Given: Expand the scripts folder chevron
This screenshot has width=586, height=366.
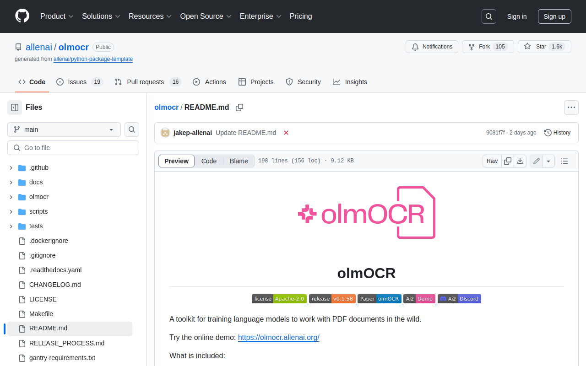Looking at the screenshot, I should [11, 212].
